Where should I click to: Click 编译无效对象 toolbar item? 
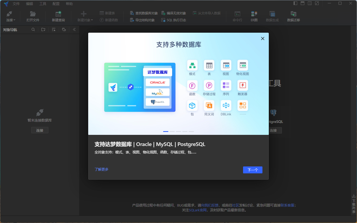tap(173, 13)
